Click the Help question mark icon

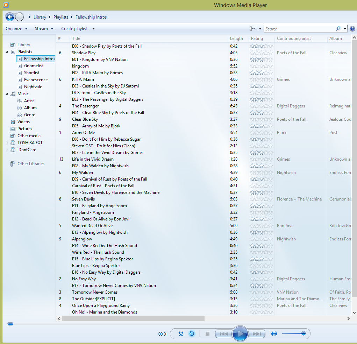point(352,29)
